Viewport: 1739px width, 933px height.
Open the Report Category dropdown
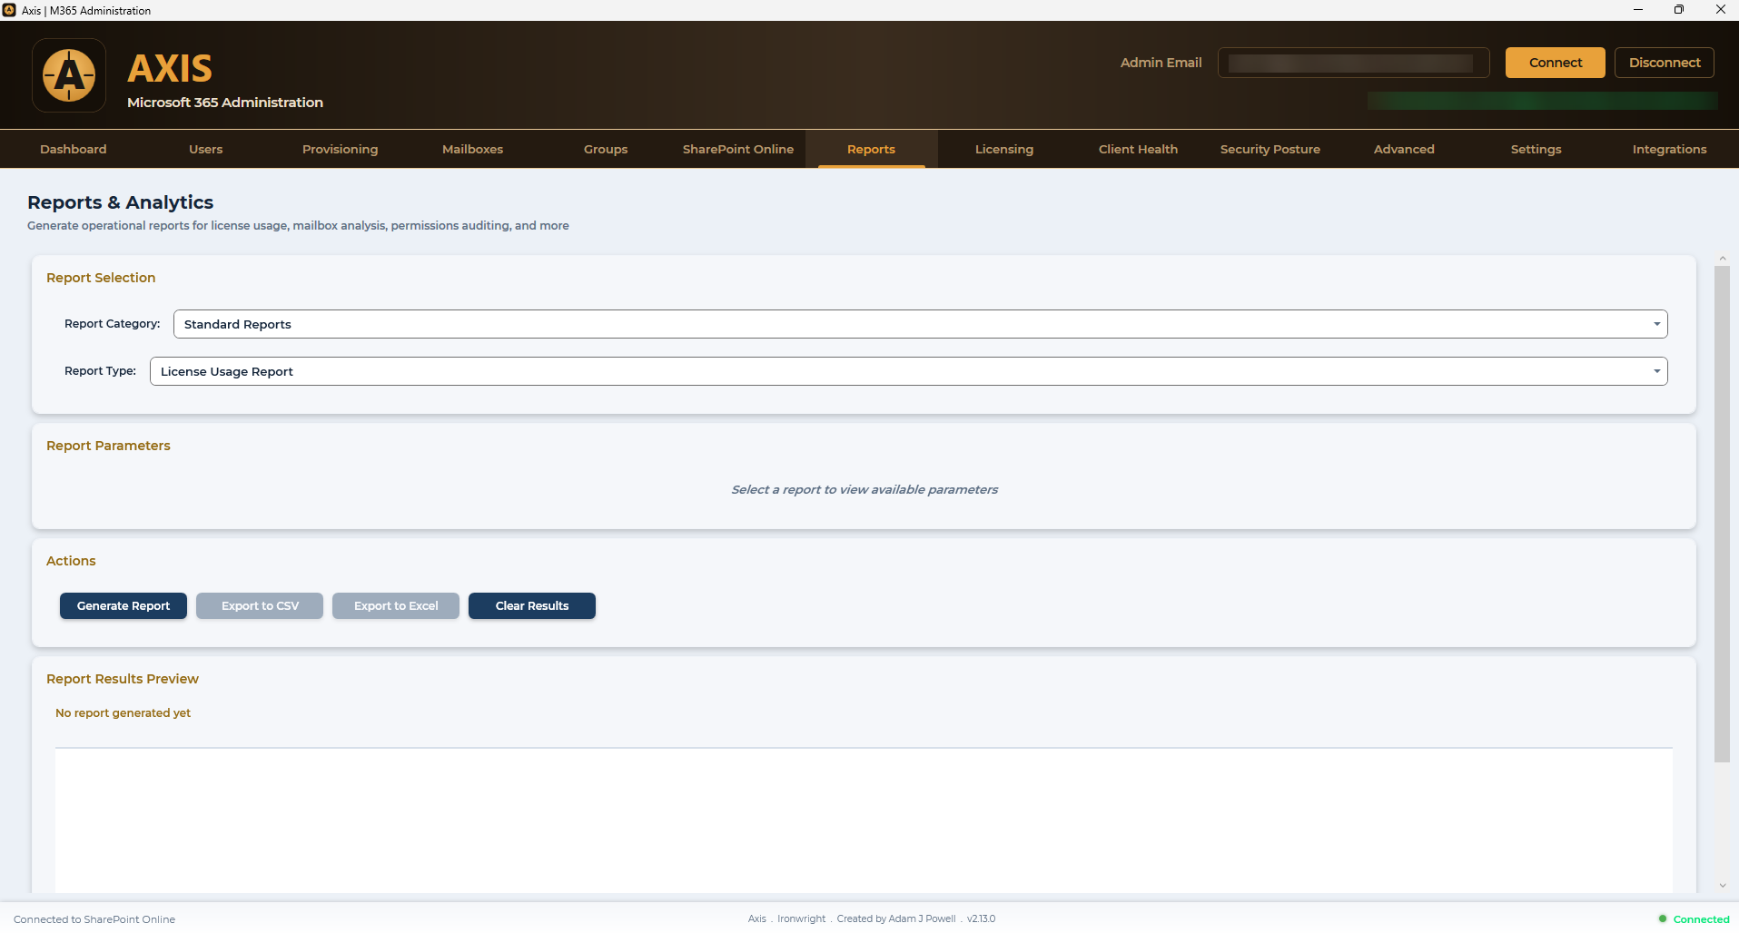coord(920,324)
